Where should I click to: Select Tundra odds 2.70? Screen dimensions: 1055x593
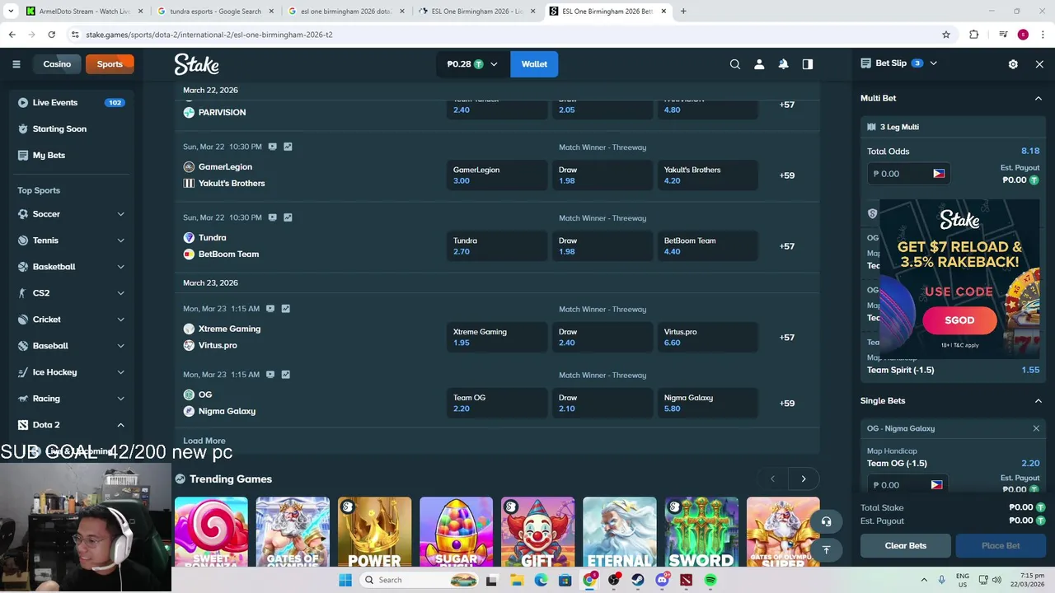tap(496, 246)
